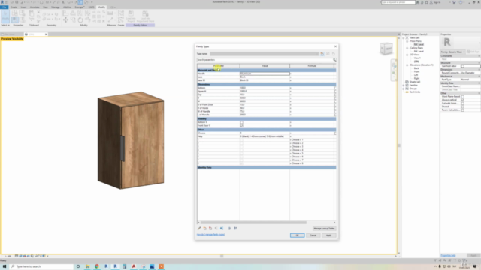Open File Explorer from the taskbar
481x270 pixels.
click(87, 266)
